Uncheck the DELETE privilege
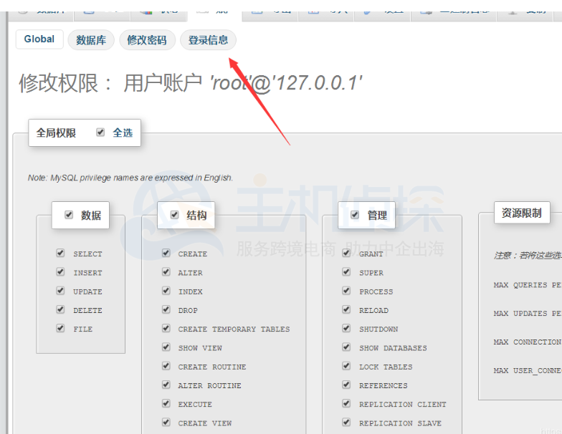This screenshot has width=562, height=434. tap(60, 309)
